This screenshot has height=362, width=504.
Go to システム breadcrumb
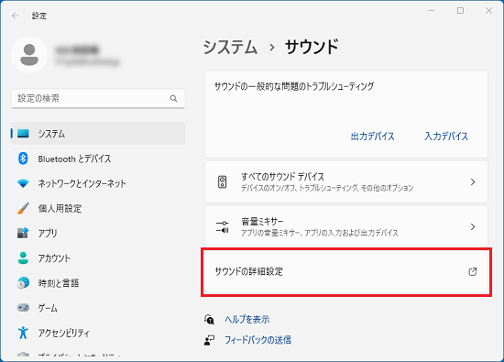(230, 47)
